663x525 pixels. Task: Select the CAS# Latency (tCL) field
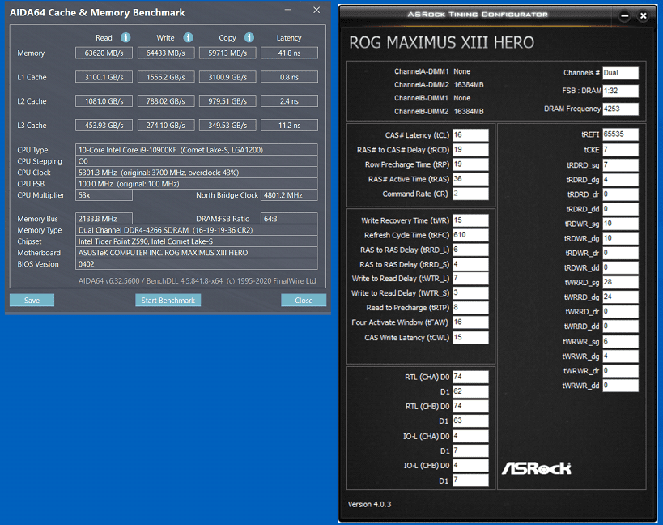pos(470,135)
